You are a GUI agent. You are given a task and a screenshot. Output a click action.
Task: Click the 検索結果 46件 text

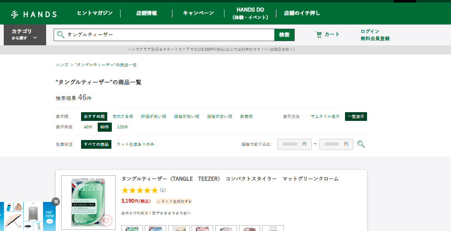(74, 98)
